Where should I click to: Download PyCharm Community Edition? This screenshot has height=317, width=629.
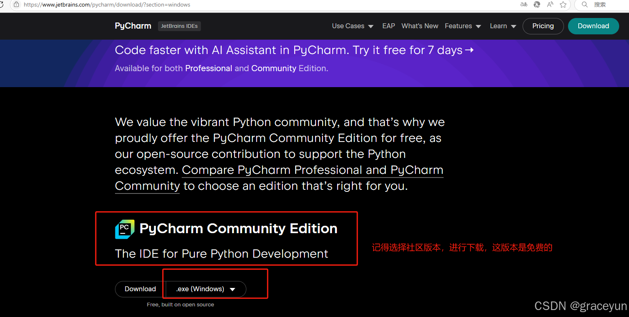(140, 289)
